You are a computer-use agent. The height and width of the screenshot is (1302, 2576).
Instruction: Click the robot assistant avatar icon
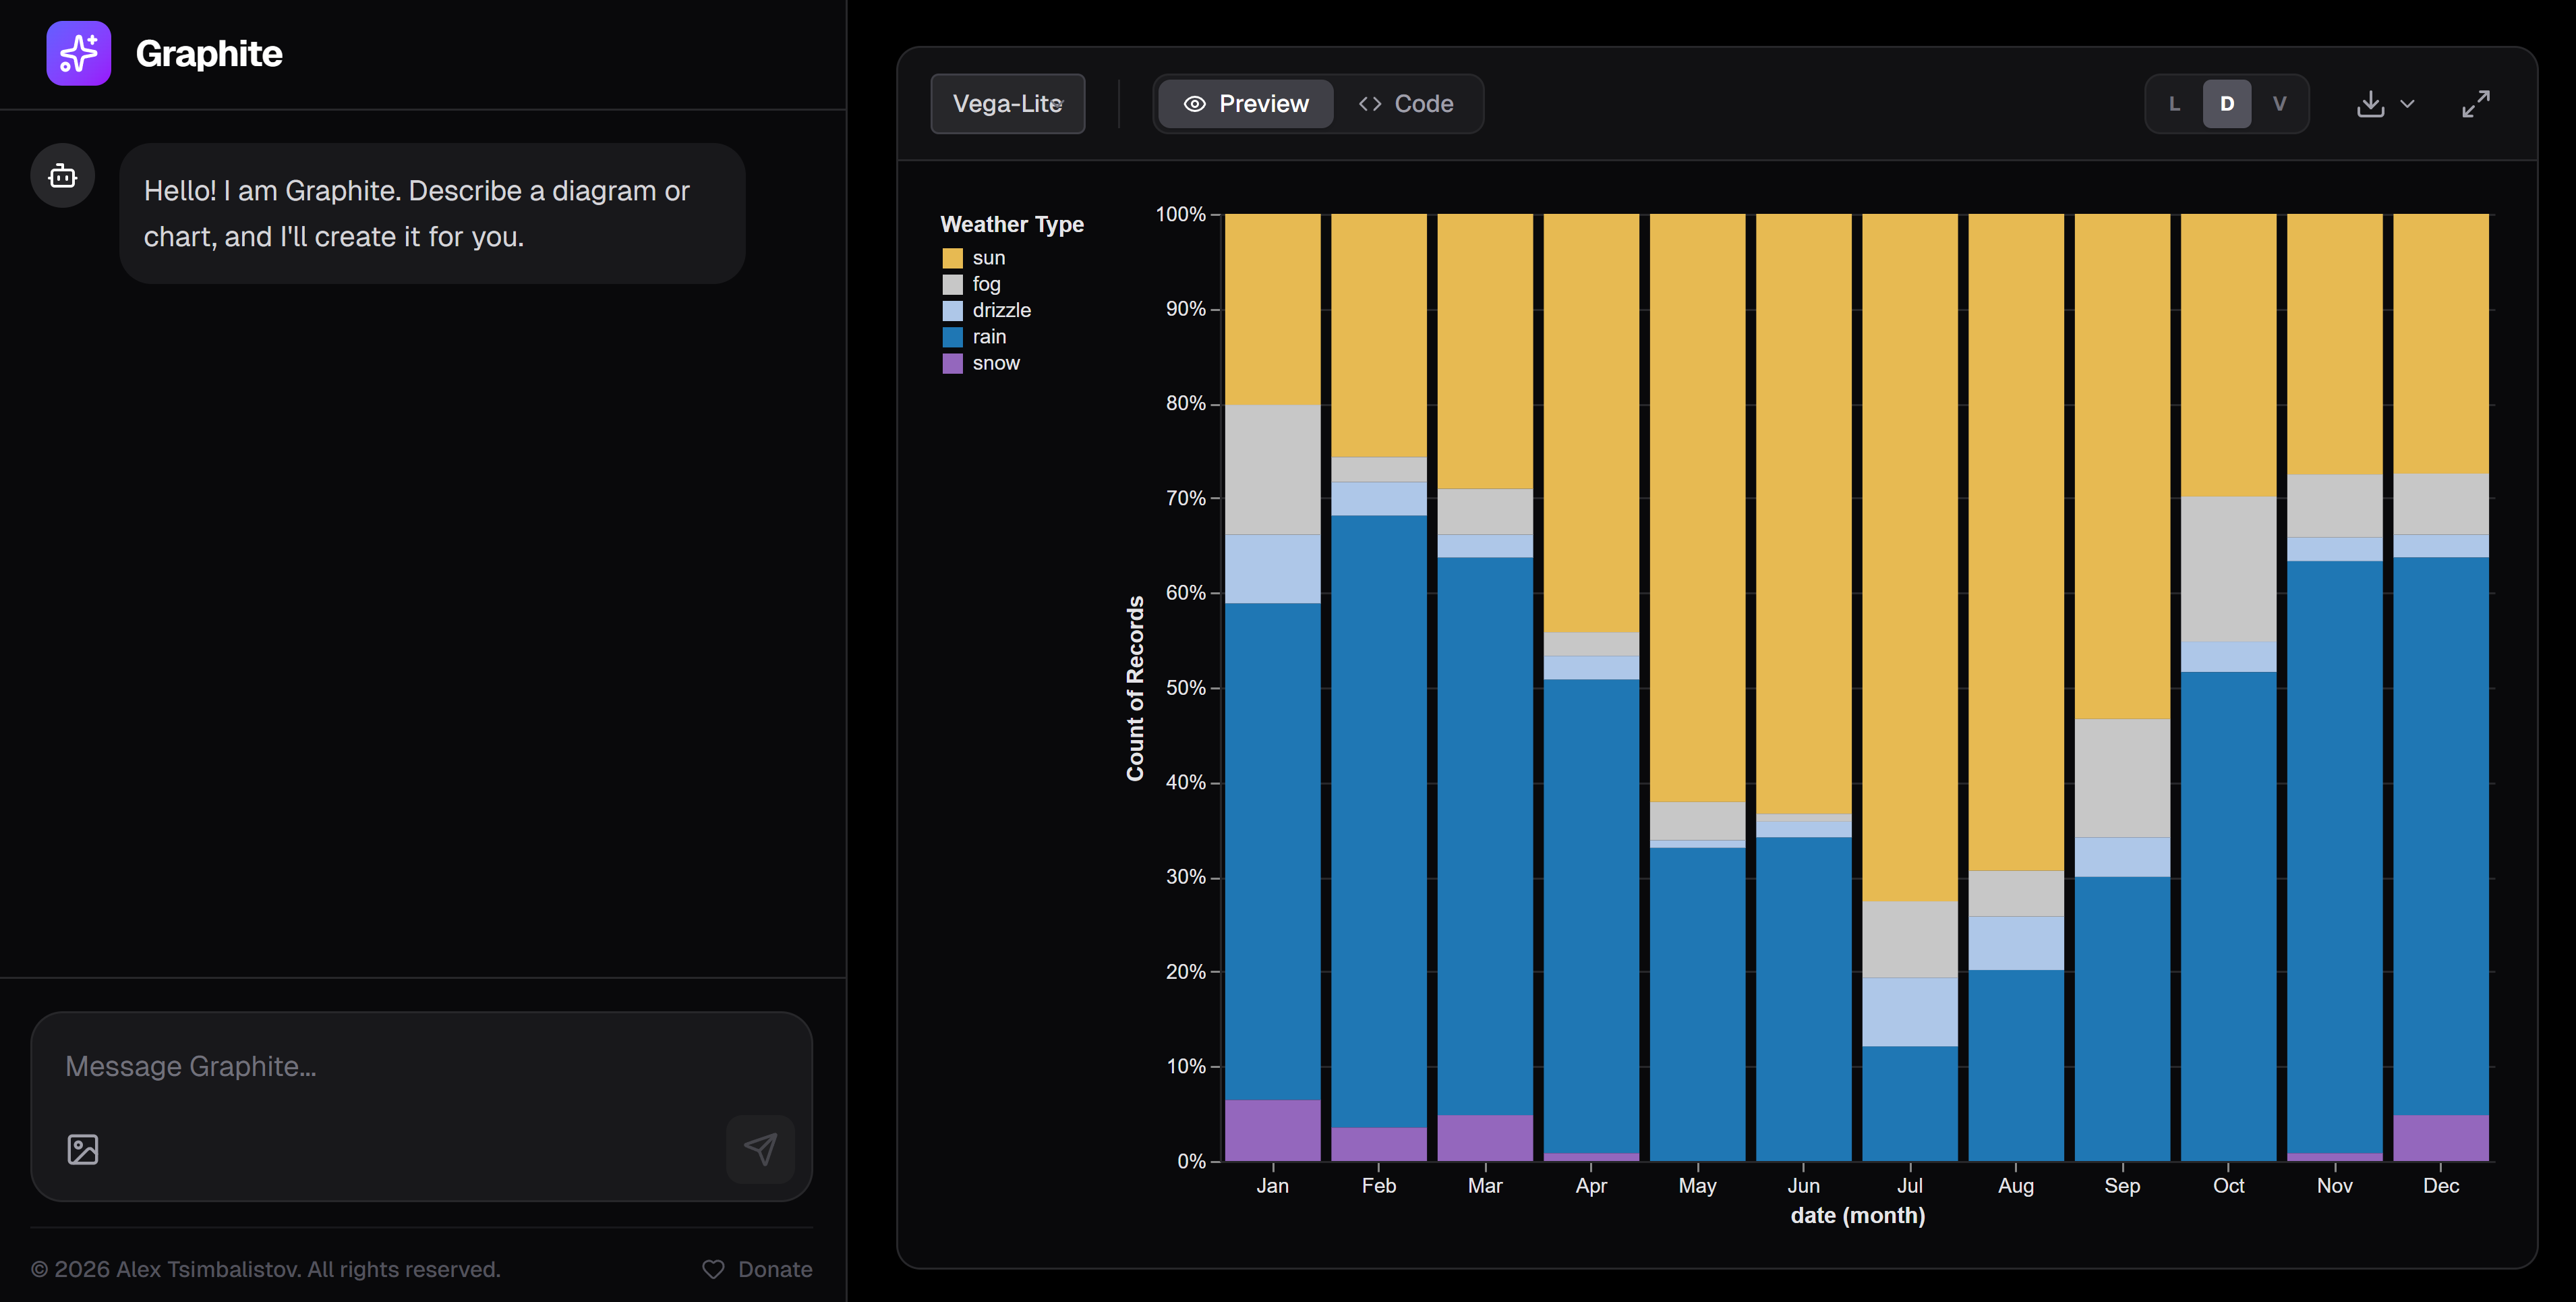(62, 175)
